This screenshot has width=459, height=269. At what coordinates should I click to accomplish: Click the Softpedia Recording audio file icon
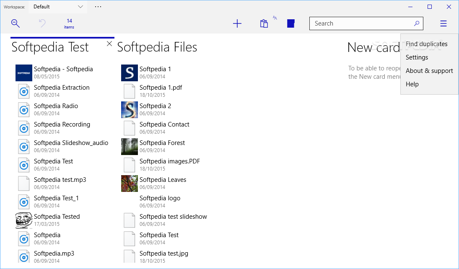(24, 128)
